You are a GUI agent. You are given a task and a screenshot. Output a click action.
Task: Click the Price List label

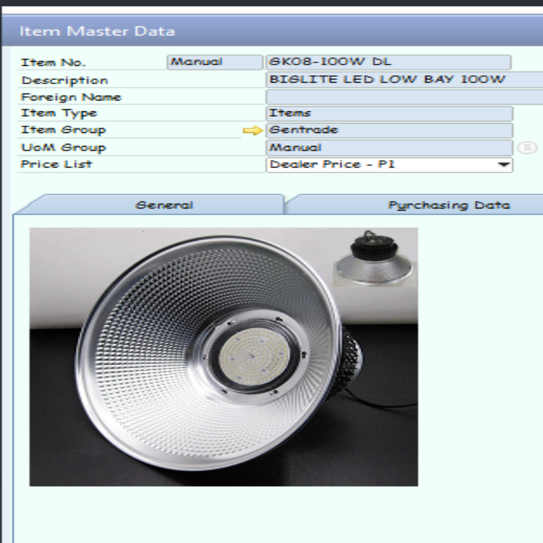[56, 164]
